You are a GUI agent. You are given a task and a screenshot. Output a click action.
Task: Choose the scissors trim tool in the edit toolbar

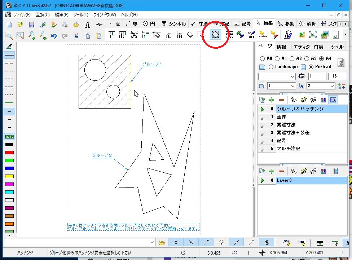[134, 35]
